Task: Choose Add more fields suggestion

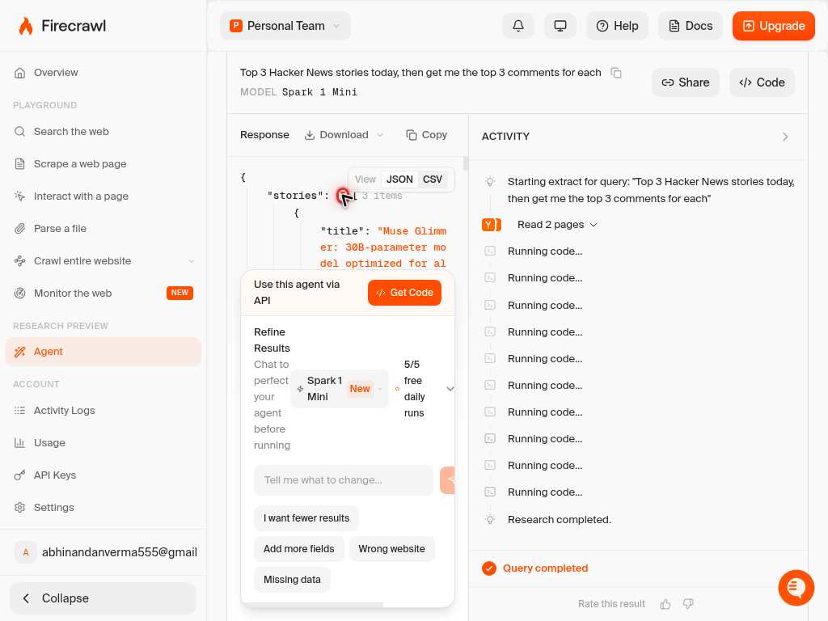Action: coord(299,549)
